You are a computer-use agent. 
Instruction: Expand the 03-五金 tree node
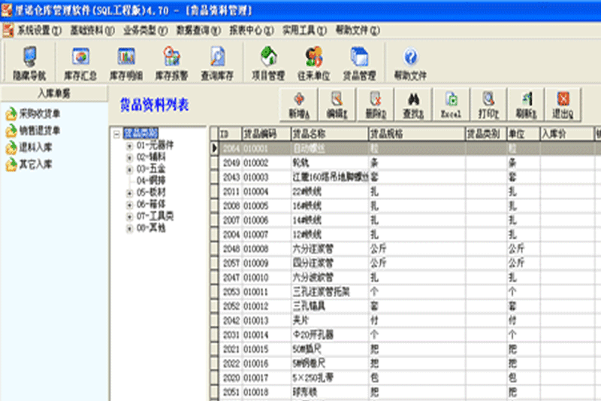coord(129,169)
